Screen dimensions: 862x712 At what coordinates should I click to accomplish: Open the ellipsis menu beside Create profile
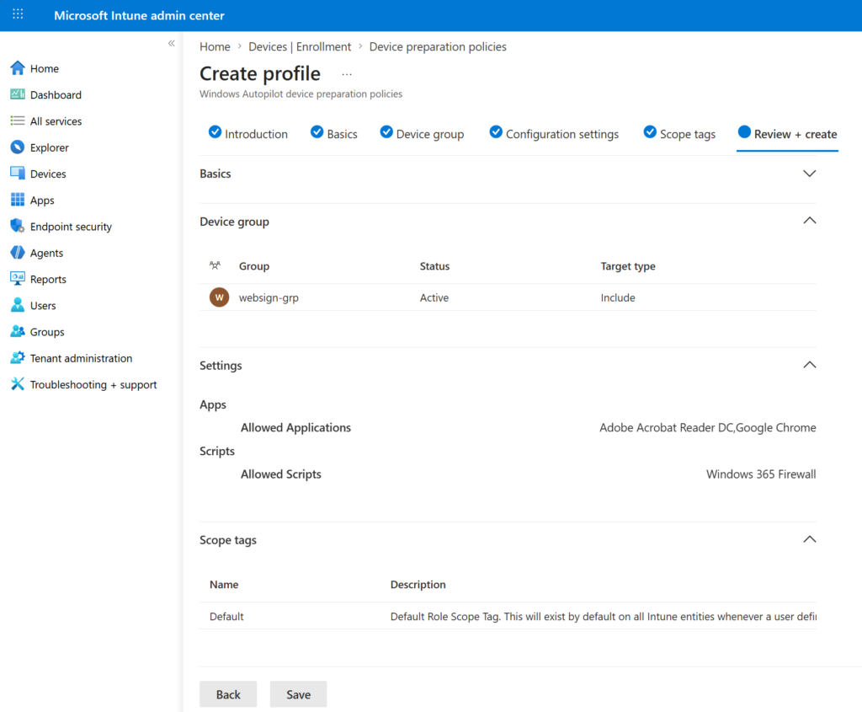[347, 74]
